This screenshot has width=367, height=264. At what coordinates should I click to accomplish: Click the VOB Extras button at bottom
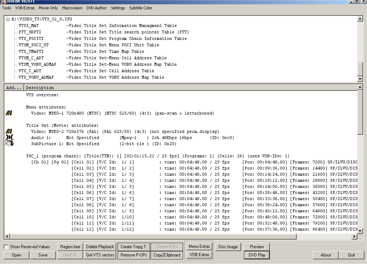(199, 255)
